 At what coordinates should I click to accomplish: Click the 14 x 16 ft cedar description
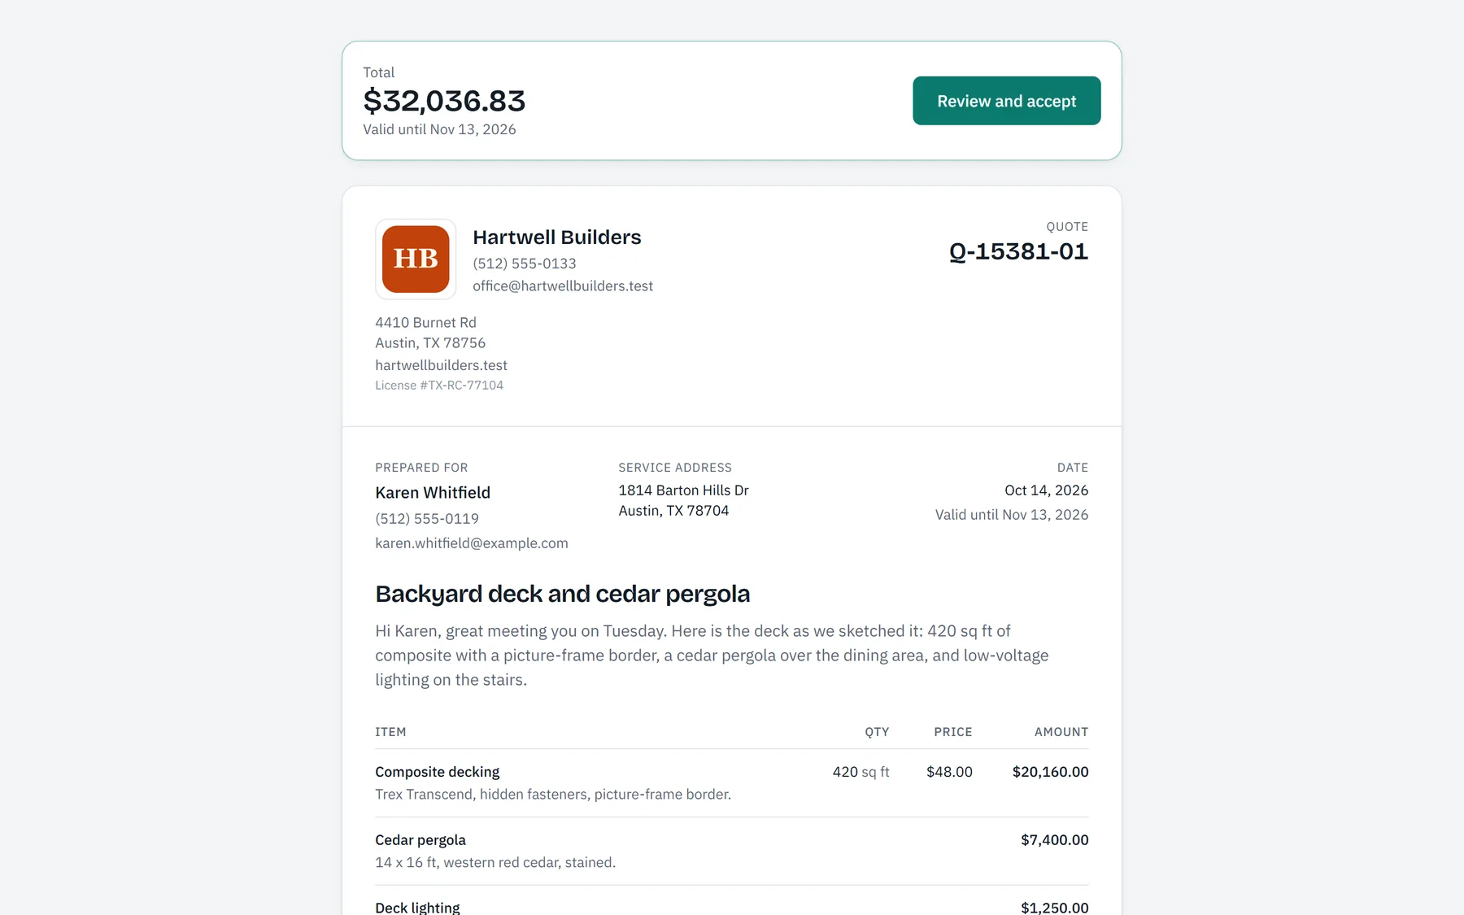(x=495, y=863)
